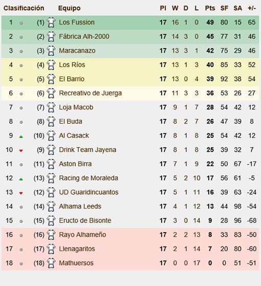Click the red down arrow for Drink Team Jayena
Viewport: 261px width, 286px height.
[21, 151]
